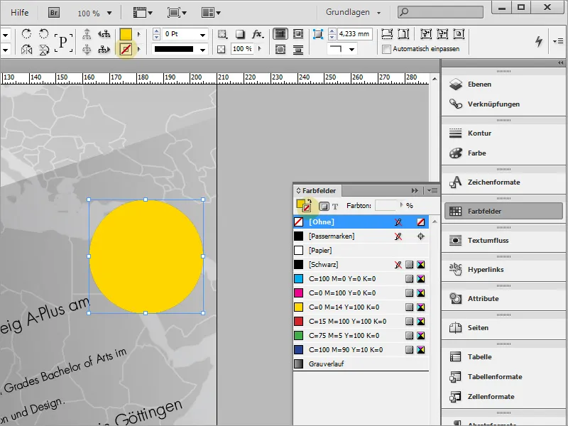
Task: Open the corner shape dropdown
Action: point(351,49)
